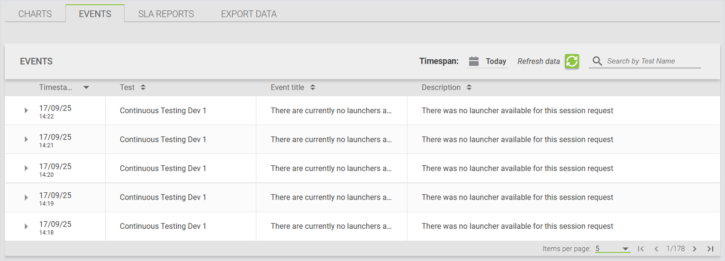This screenshot has width=725, height=261.
Task: Expand the 14:18 event row
Action: click(27, 226)
